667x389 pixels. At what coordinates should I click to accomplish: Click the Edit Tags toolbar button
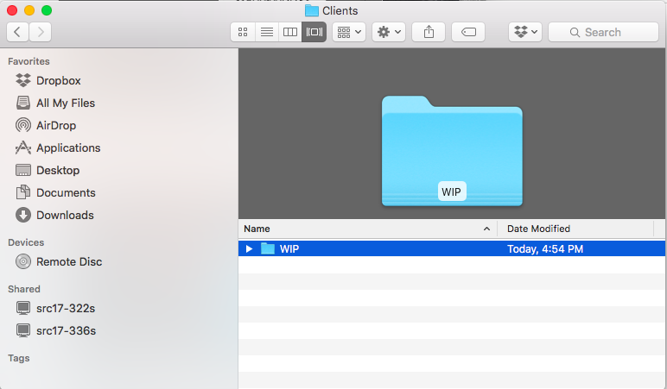(468, 32)
